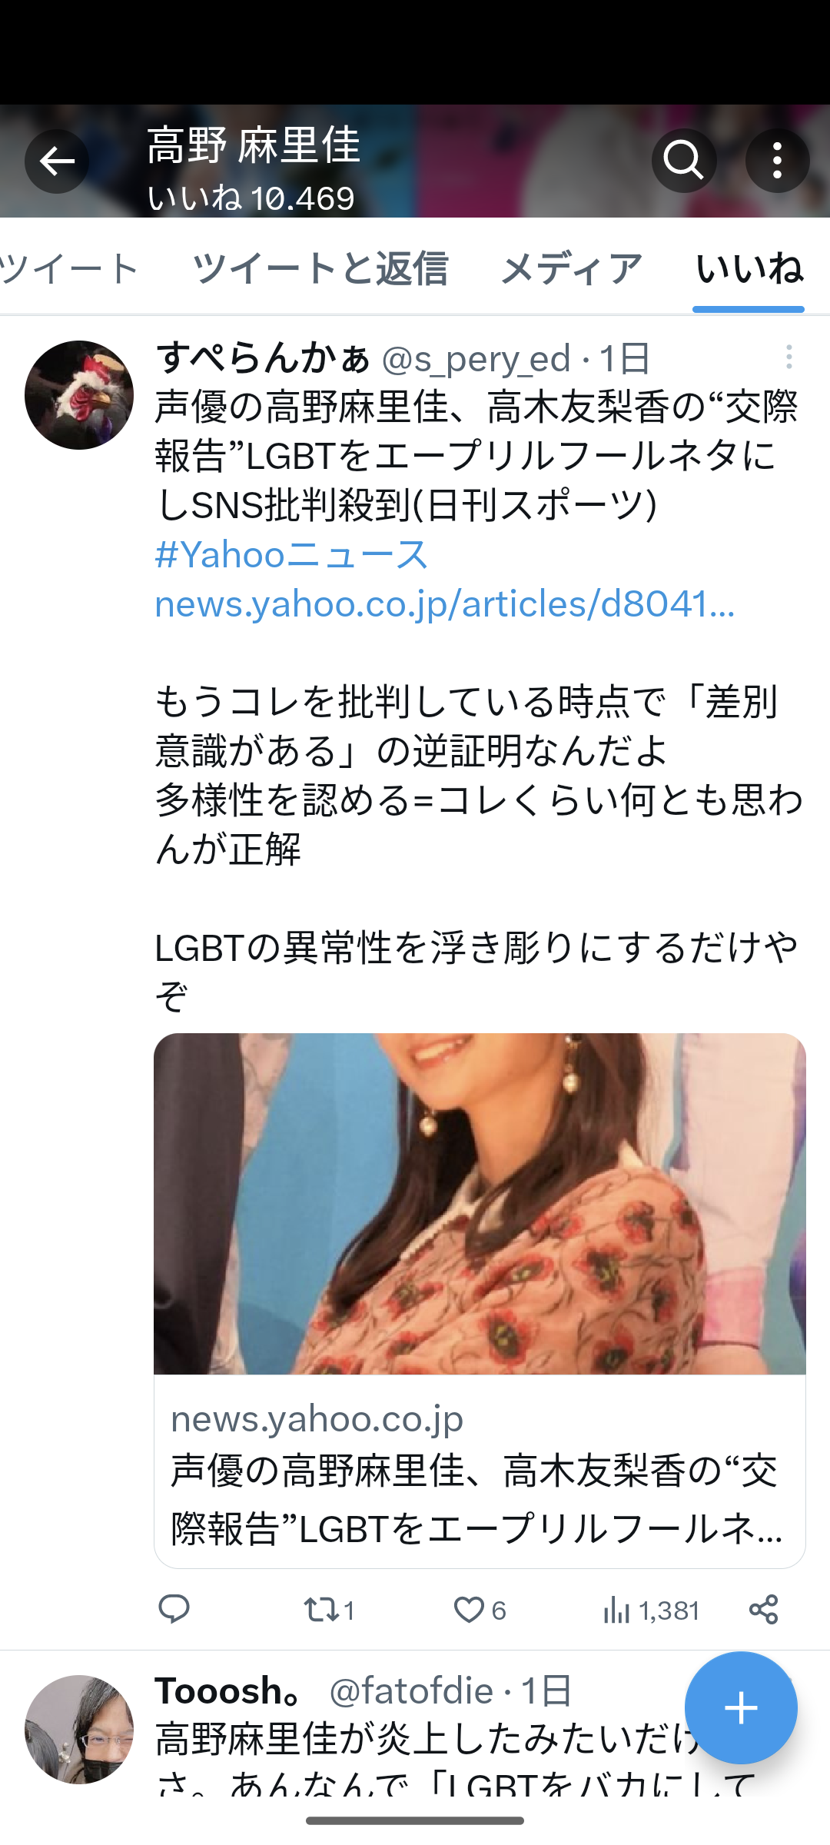
Task: Select the いいね tab
Action: (749, 268)
